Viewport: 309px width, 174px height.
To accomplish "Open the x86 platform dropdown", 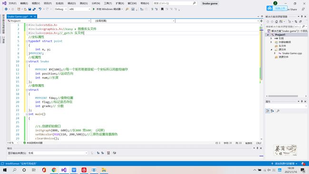I will [79, 9].
